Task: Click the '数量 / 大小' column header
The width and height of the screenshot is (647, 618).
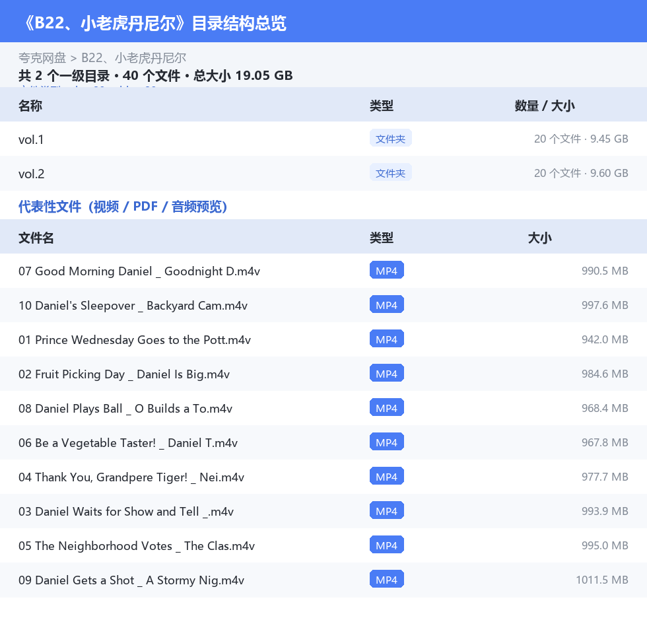Action: coord(545,106)
